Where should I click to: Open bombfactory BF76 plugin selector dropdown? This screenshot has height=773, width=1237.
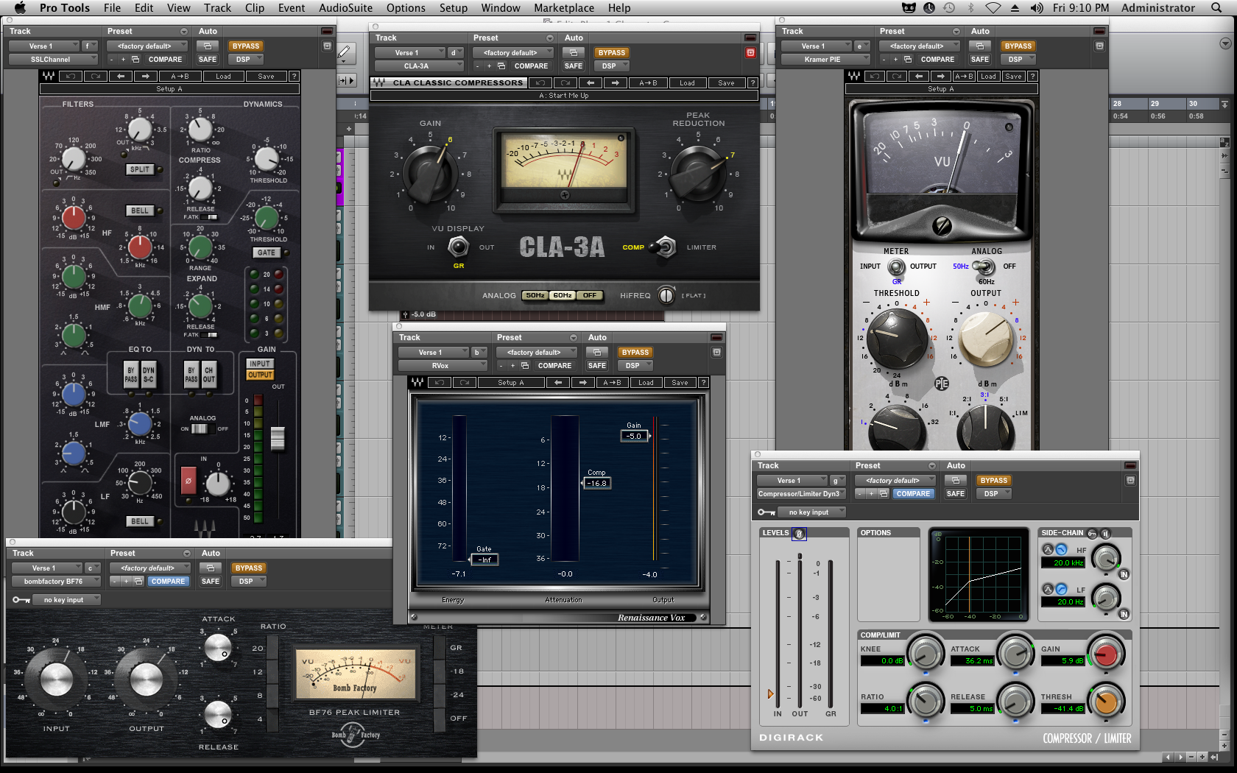57,581
